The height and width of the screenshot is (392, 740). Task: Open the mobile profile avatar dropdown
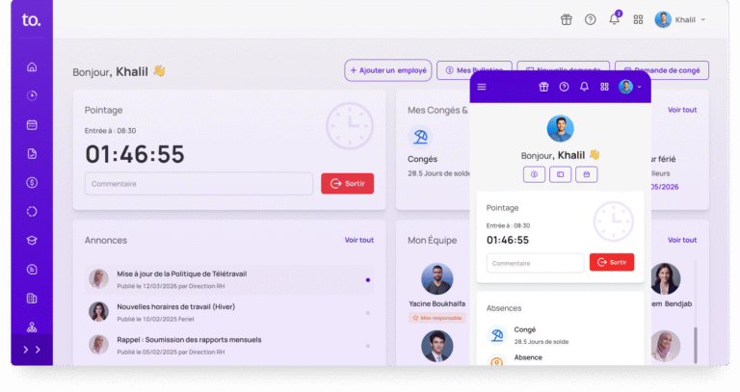pyautogui.click(x=630, y=87)
